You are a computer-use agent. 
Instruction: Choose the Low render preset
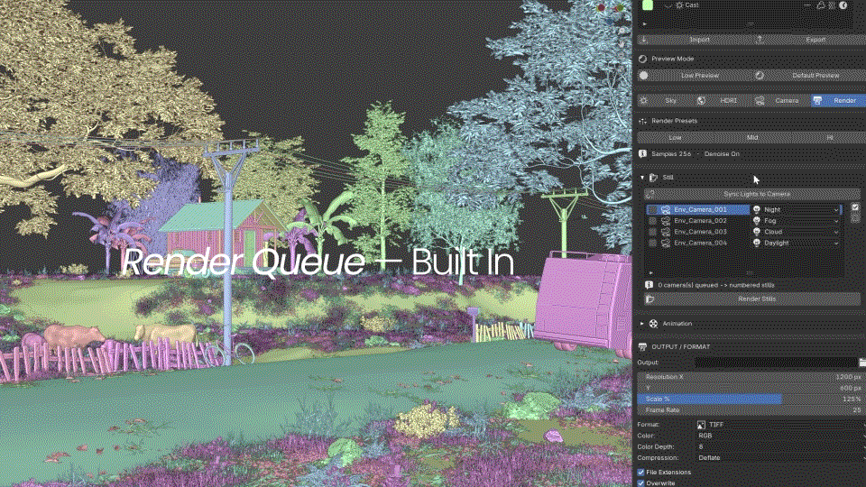pos(675,137)
